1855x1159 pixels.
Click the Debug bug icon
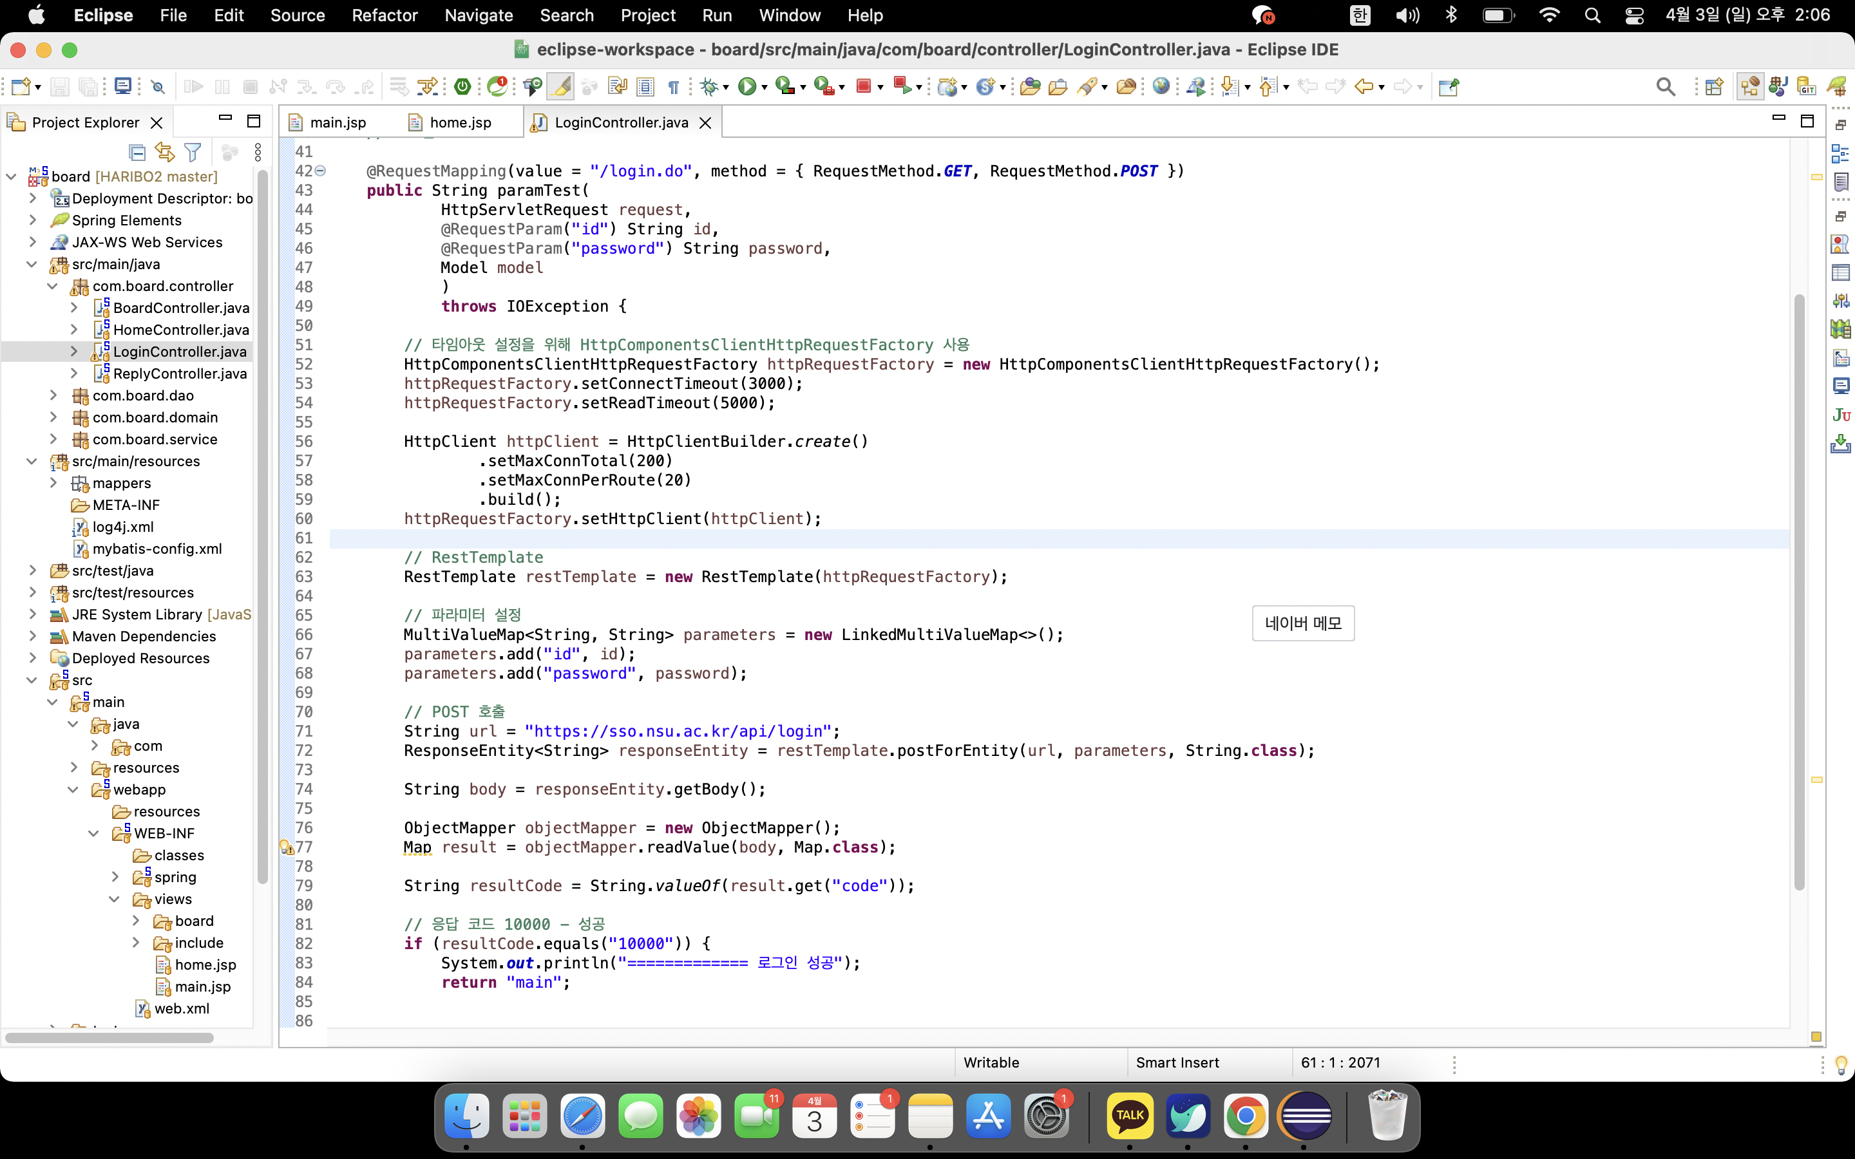pyautogui.click(x=709, y=87)
